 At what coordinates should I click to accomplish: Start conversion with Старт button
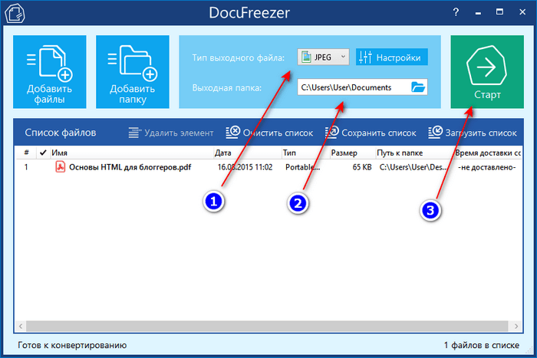pyautogui.click(x=487, y=72)
